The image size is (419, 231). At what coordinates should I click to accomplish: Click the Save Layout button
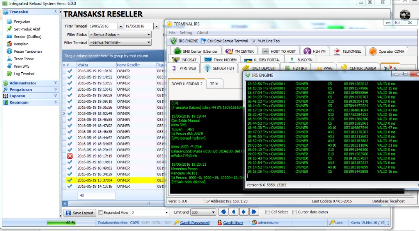click(80, 213)
